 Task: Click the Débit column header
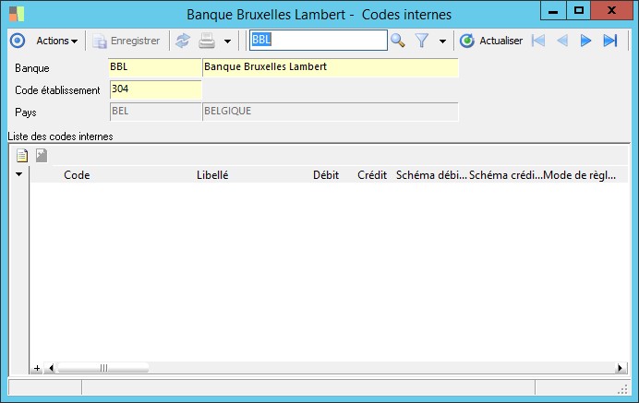tap(326, 175)
